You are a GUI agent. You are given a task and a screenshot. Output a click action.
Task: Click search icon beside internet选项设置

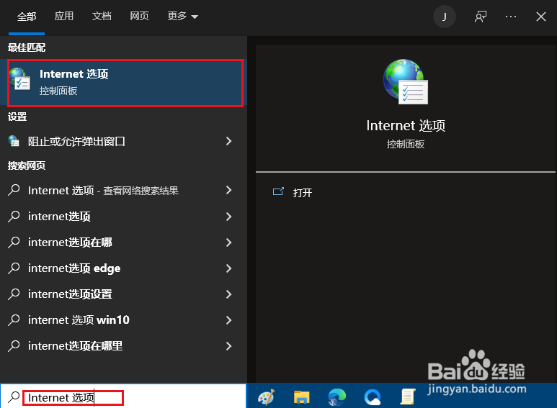pos(14,294)
